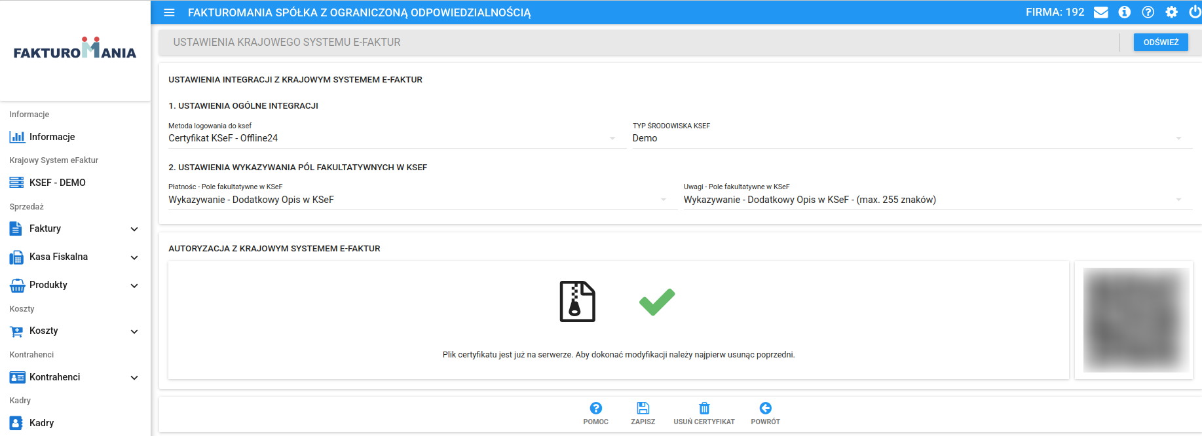Image resolution: width=1202 pixels, height=436 pixels.
Task: Expand the Kasa Fiskalna submenu chevron
Action: coord(134,257)
